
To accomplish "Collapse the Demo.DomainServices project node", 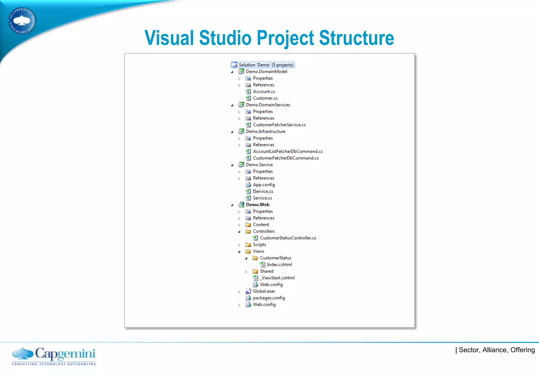I will [232, 105].
